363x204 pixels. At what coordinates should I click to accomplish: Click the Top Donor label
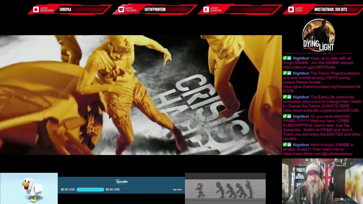(x=177, y=190)
